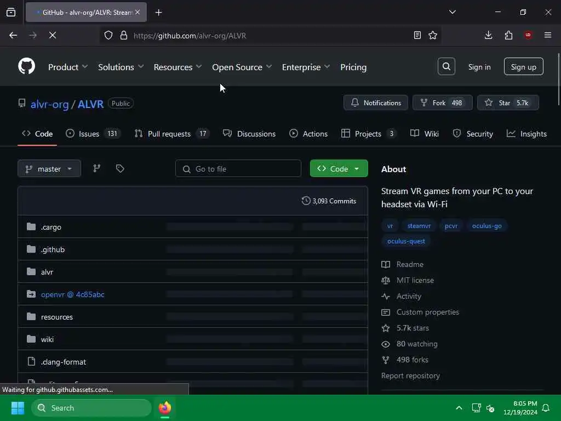Star the ALVR repository

(508, 103)
